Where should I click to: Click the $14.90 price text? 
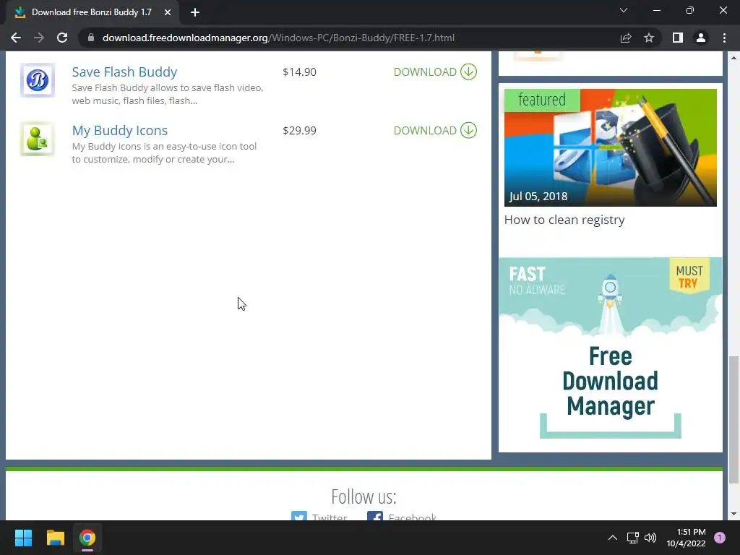tap(299, 72)
